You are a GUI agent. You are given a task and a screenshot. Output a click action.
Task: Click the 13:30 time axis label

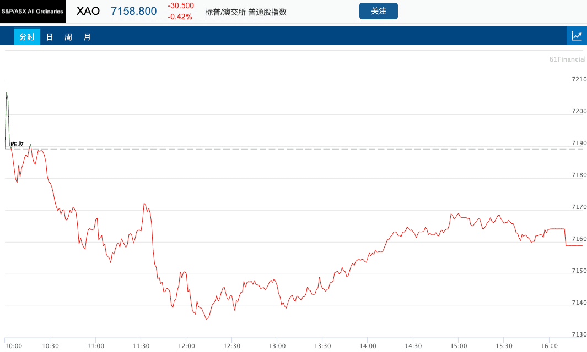click(322, 346)
